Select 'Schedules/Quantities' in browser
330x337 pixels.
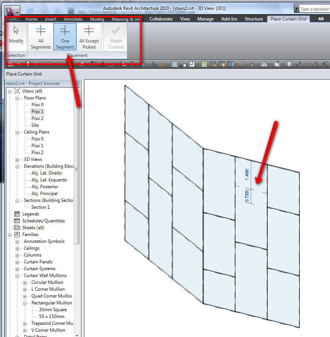[44, 221]
